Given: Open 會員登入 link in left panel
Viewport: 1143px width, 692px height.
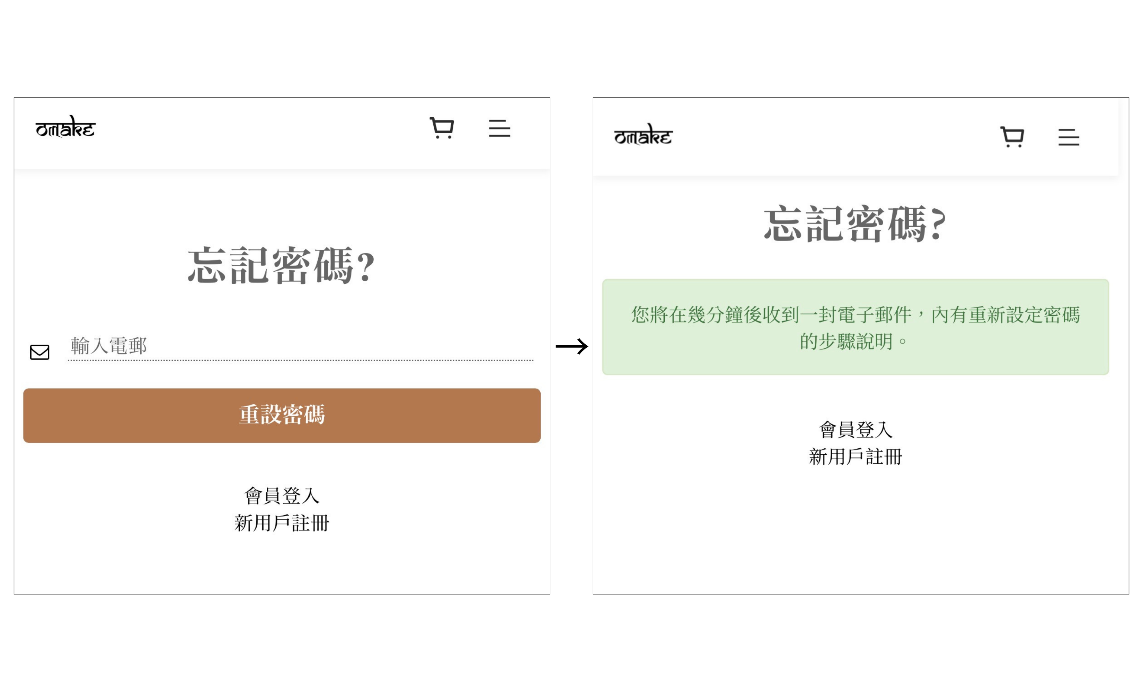Looking at the screenshot, I should click(x=282, y=496).
